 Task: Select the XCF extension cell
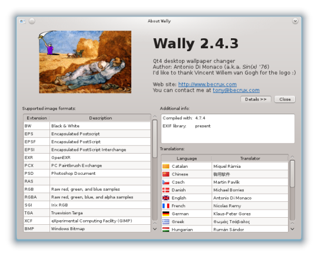click(37, 221)
